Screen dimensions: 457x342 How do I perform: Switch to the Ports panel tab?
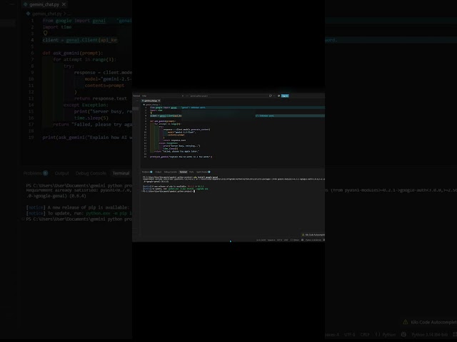pyautogui.click(x=191, y=172)
